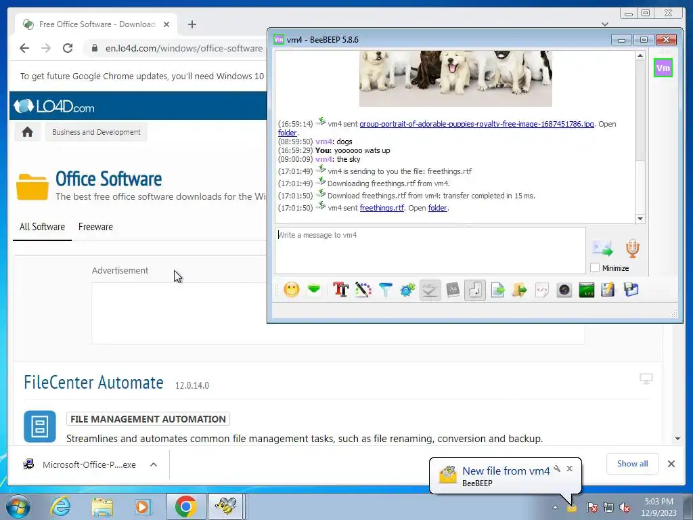
Task: Send the message with envelope arrow button
Action: coord(602,248)
